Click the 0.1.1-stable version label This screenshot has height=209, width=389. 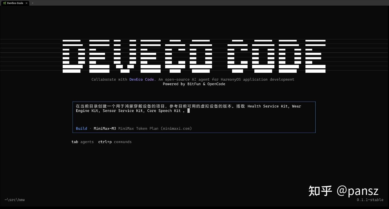click(370, 200)
